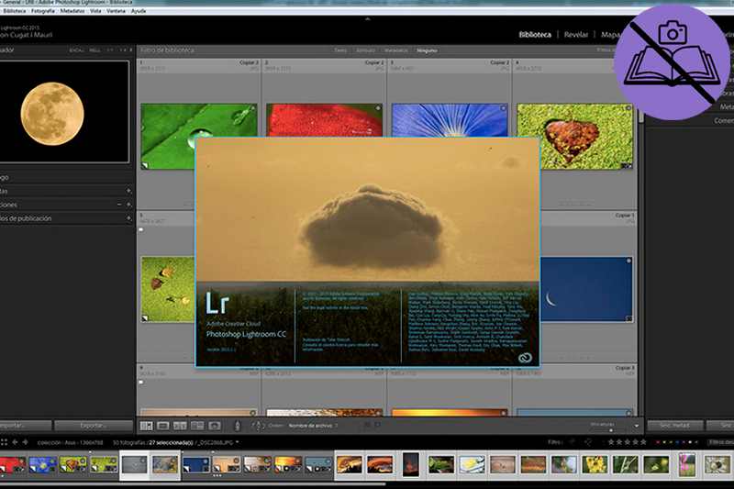Open the Biblioteca menu in the menu bar
Viewport: 734px width, 489px height.
coord(15,11)
